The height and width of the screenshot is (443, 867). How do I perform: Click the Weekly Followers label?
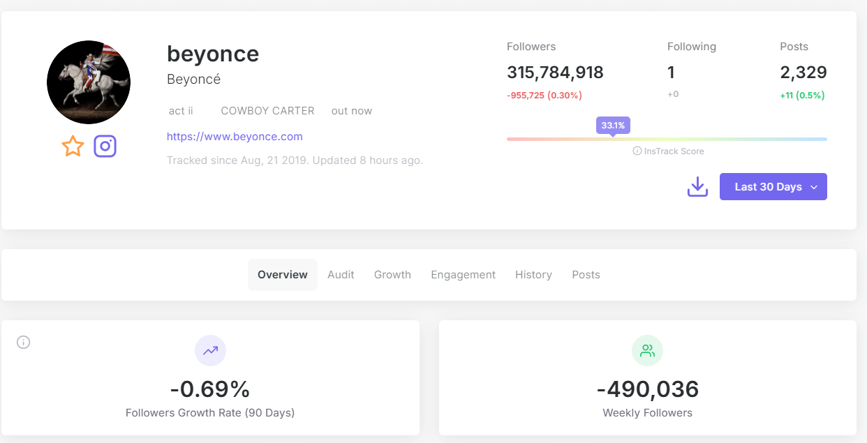(647, 413)
